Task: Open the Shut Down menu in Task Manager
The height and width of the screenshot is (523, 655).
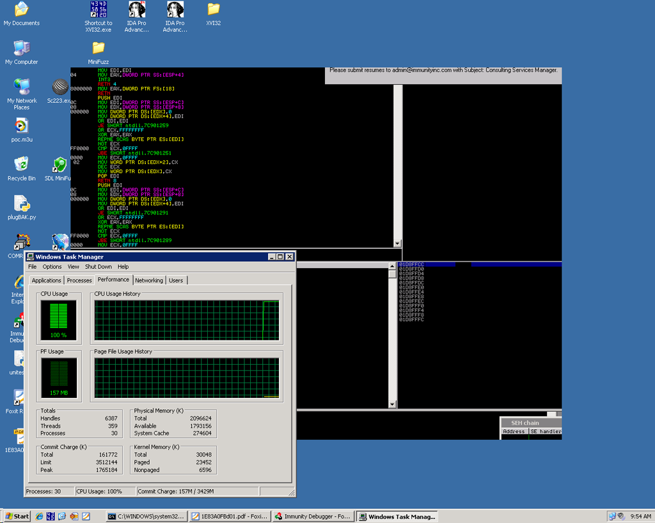Action: [x=98, y=266]
